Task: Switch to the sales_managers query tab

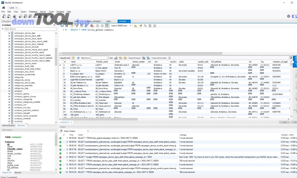Action: [94, 21]
